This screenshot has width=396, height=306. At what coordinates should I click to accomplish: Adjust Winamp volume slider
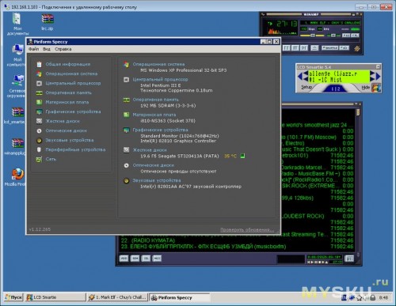pos(312,36)
